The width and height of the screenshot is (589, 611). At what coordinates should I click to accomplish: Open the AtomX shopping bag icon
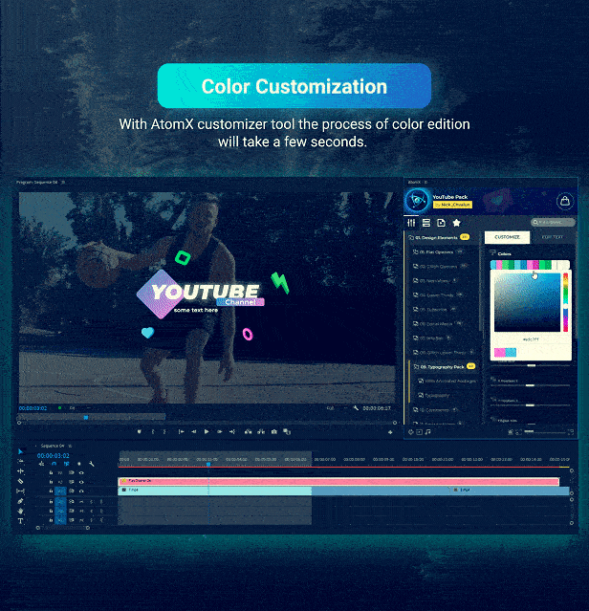click(x=565, y=201)
